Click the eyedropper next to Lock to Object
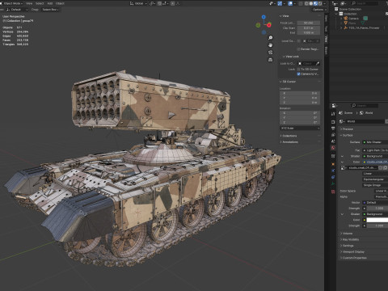Image resolution: width=388 pixels, height=291 pixels. coord(318,64)
